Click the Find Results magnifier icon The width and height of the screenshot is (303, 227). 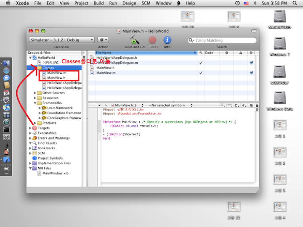(35, 143)
